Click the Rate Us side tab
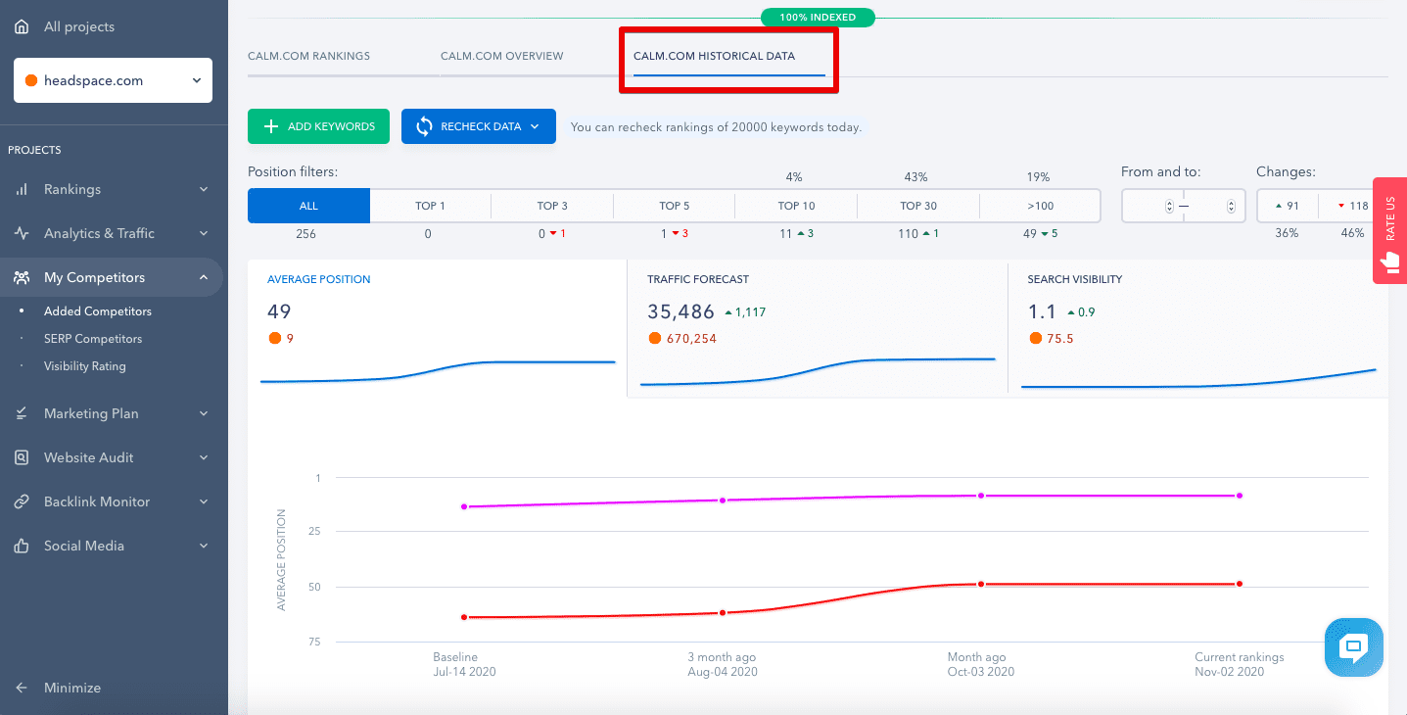The image size is (1407, 715). point(1389,230)
